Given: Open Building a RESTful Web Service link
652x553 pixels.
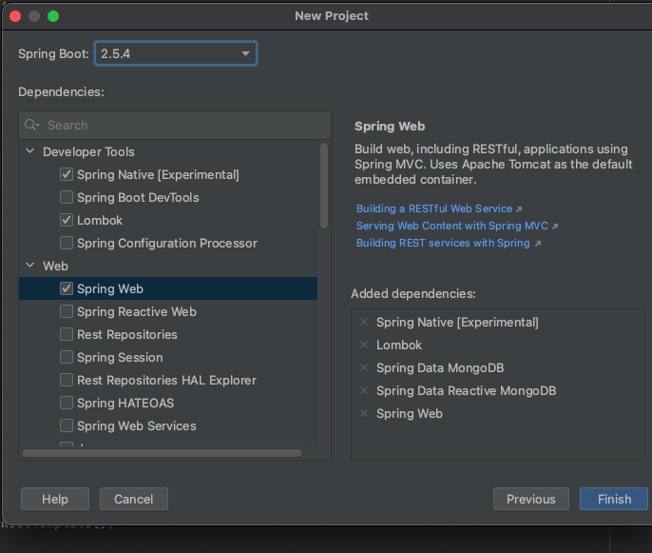Looking at the screenshot, I should point(434,208).
